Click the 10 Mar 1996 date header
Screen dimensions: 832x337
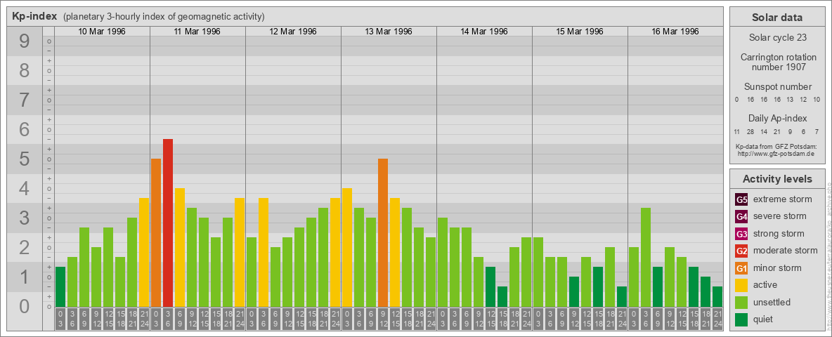(102, 32)
